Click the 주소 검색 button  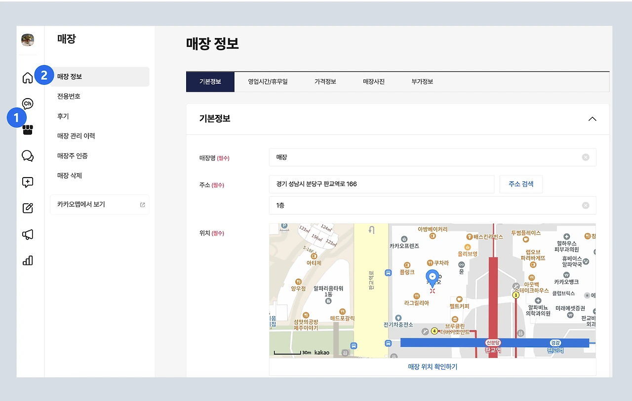coord(521,184)
